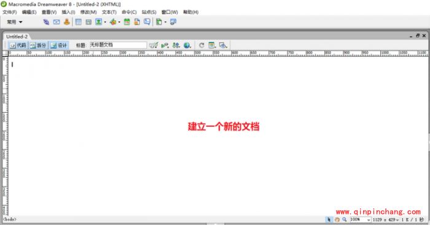Click inside the blank design canvas at the cursor
Image resolution: width=430 pixels, height=225 pixels.
[12, 64]
